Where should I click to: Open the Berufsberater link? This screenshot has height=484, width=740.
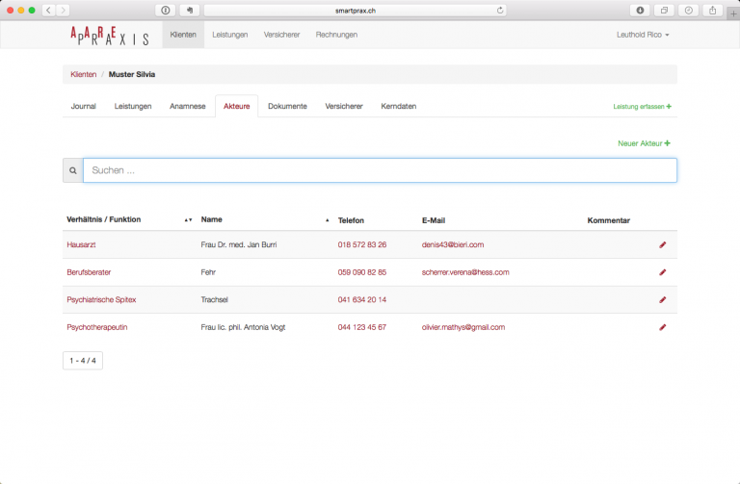point(89,272)
